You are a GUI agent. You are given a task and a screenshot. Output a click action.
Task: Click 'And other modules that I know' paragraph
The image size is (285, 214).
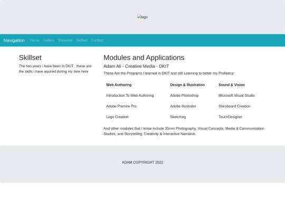[x=184, y=131]
